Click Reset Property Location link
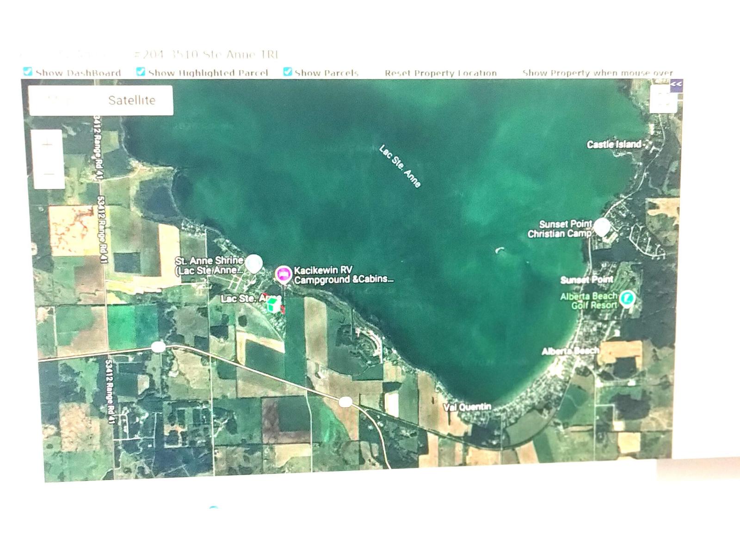This screenshot has height=555, width=740. click(x=440, y=73)
